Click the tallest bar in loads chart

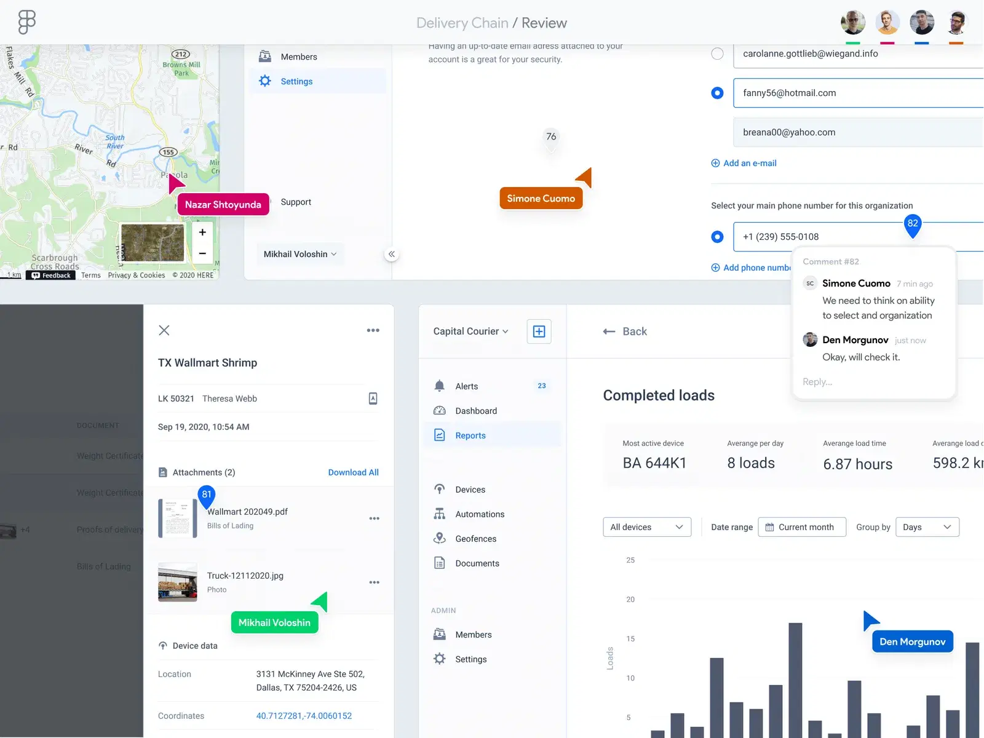pyautogui.click(x=795, y=680)
